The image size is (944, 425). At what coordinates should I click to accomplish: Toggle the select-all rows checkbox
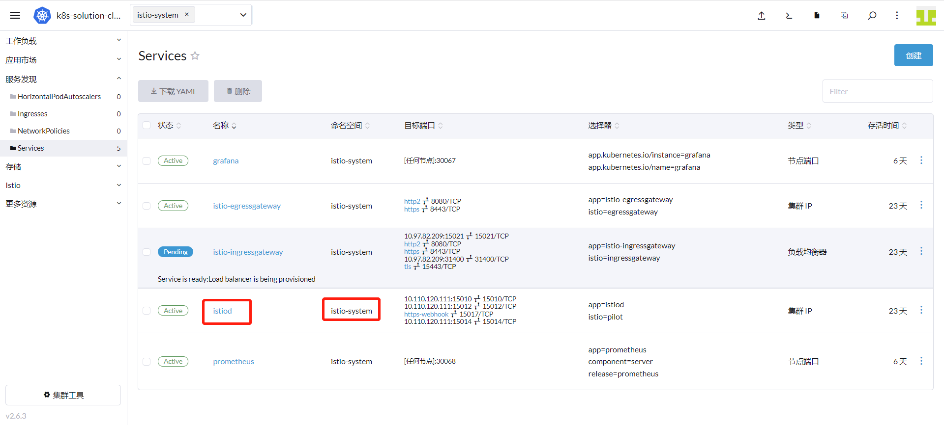[147, 125]
